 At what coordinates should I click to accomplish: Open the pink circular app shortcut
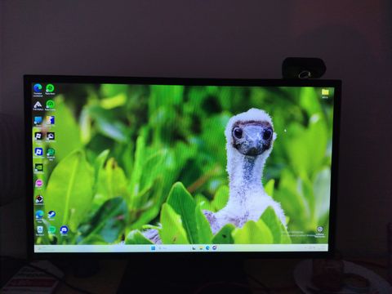pyautogui.click(x=39, y=184)
